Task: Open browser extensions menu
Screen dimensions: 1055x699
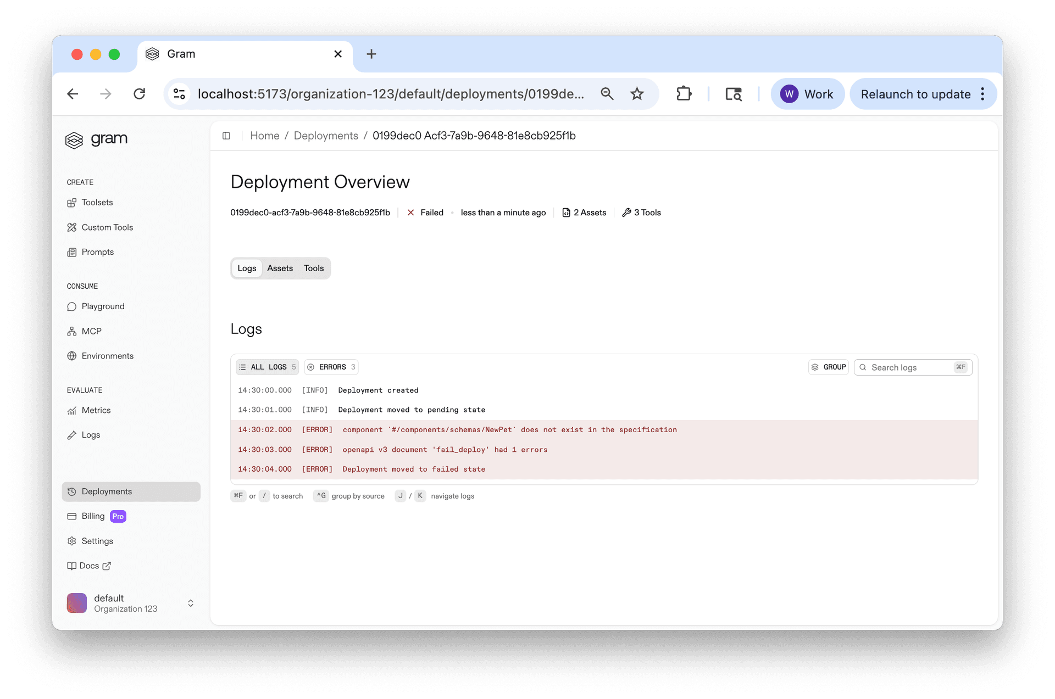Action: (684, 93)
